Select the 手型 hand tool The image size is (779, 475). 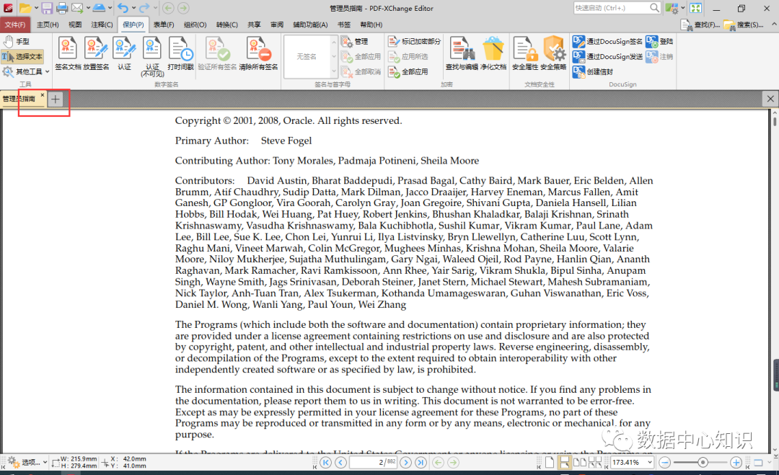click(x=17, y=41)
